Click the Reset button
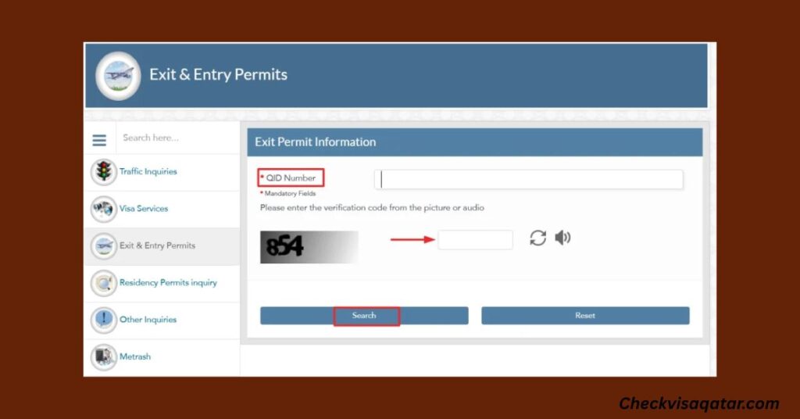 (585, 315)
